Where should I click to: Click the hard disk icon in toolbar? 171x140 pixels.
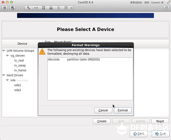[x=44, y=8]
